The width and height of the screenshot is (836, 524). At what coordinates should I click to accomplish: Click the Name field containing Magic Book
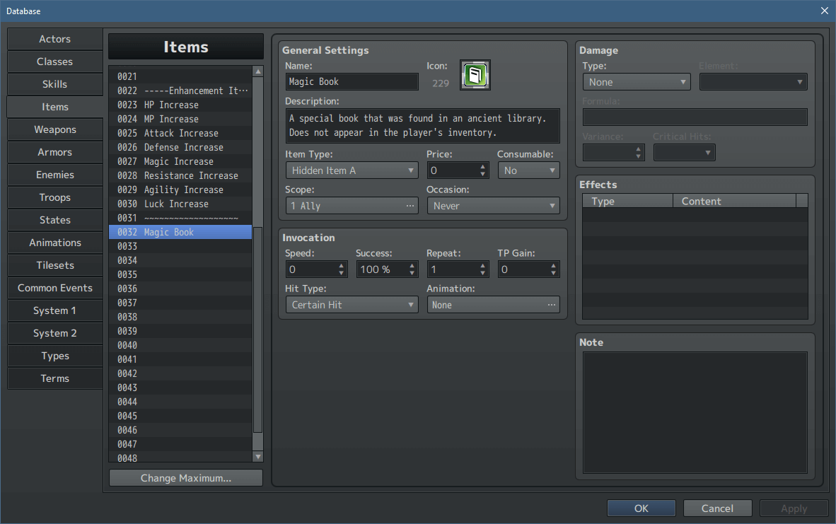352,81
